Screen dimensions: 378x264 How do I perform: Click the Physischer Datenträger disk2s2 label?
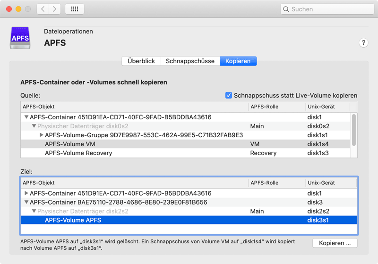[x=83, y=211]
